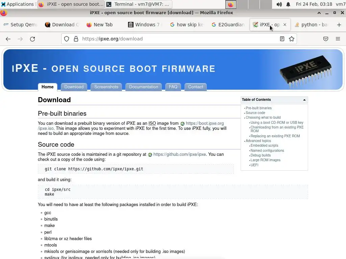Screen dimensions: 346x259
Task: Click the iPXE banner title text
Action: (114, 68)
